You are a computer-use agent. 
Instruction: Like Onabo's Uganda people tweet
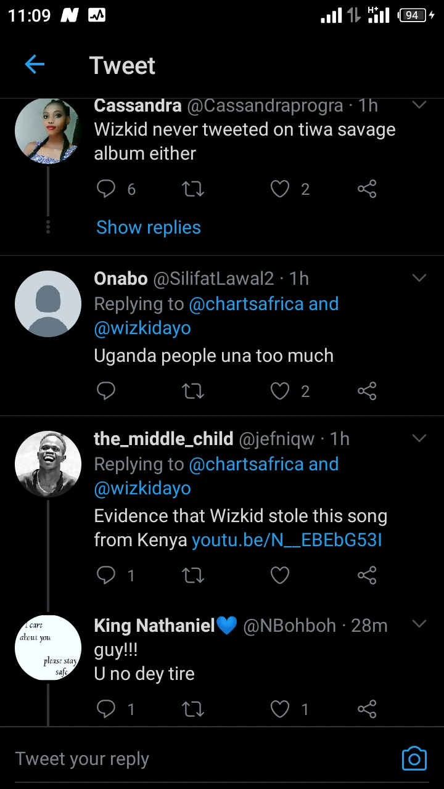click(x=281, y=391)
